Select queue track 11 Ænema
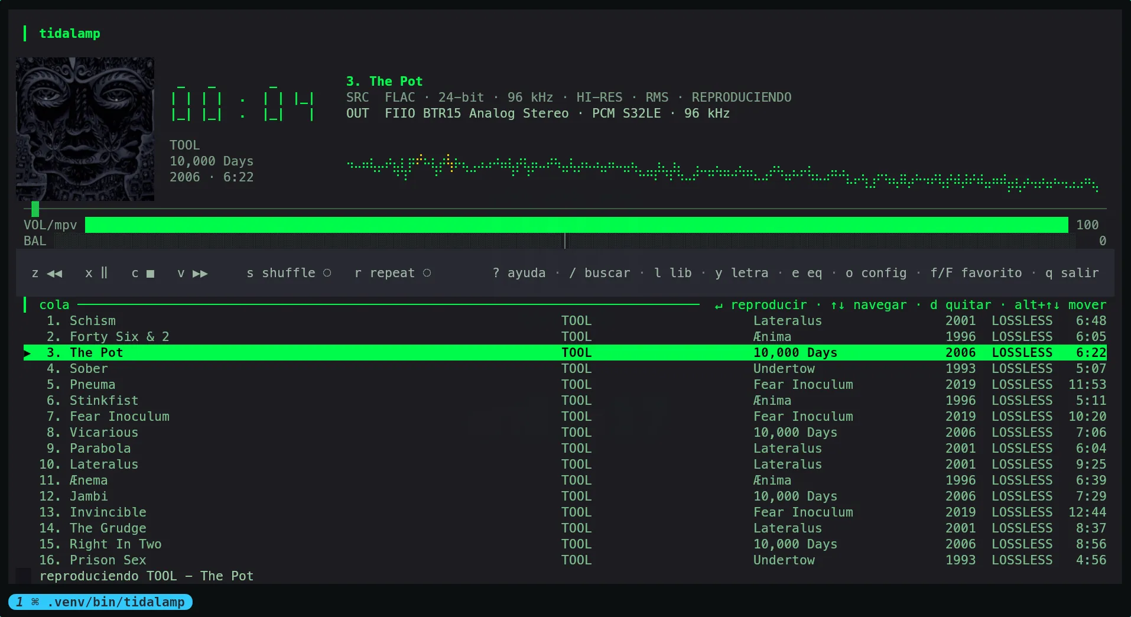Image resolution: width=1131 pixels, height=617 pixels. coord(565,480)
